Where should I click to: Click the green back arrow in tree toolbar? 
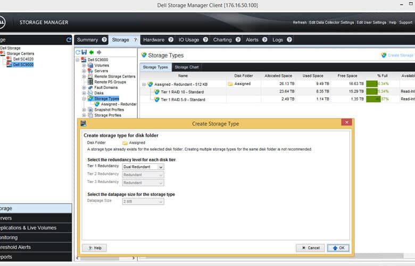[92, 52]
